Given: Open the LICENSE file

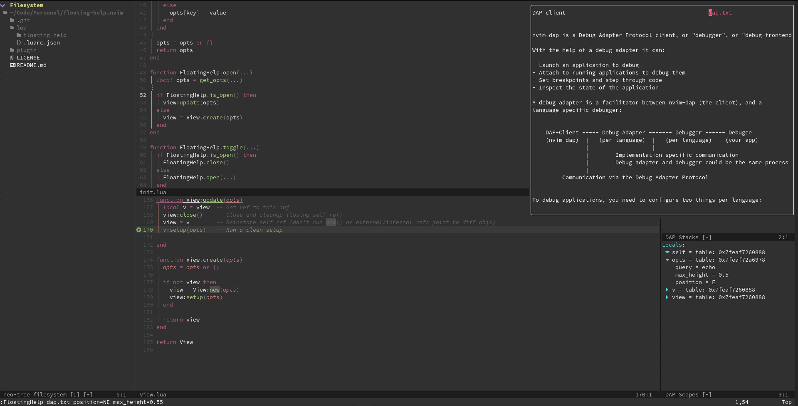Looking at the screenshot, I should coord(28,57).
